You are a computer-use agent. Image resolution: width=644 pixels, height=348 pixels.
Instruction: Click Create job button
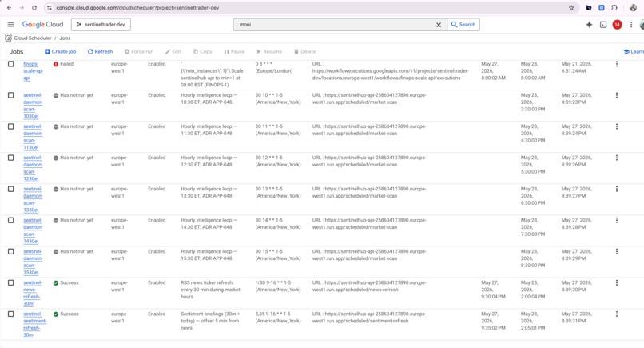61,51
